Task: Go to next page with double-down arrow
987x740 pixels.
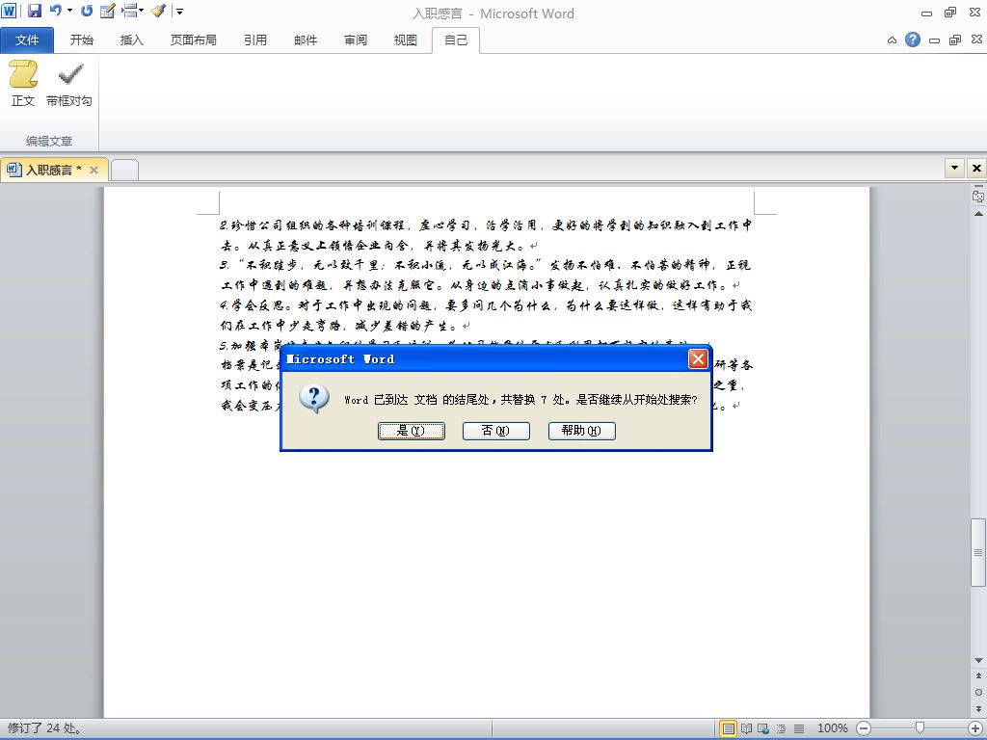Action: point(978,708)
